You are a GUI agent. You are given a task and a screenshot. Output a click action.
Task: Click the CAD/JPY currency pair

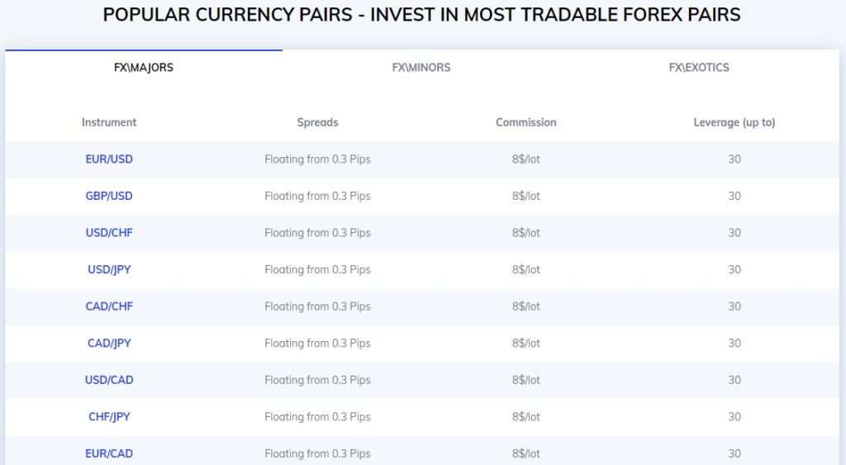pyautogui.click(x=109, y=343)
